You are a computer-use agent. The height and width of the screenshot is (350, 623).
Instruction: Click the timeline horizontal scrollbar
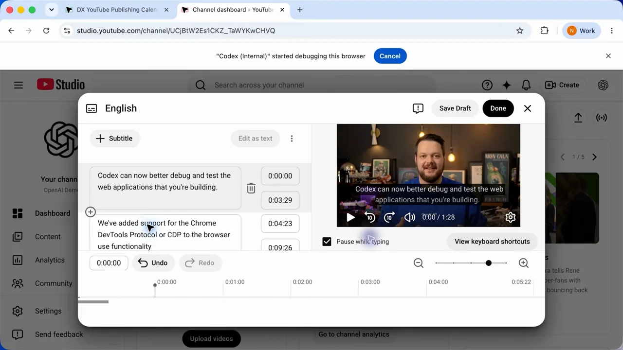[x=93, y=302]
